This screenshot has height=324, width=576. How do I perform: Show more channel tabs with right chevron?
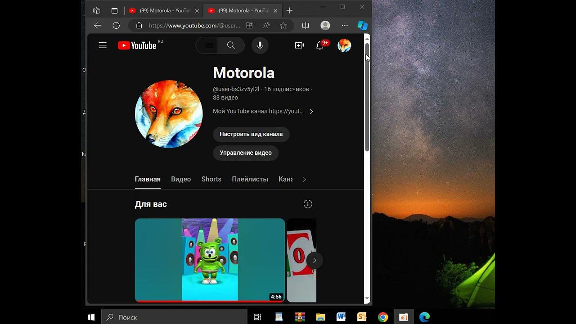[x=305, y=179]
